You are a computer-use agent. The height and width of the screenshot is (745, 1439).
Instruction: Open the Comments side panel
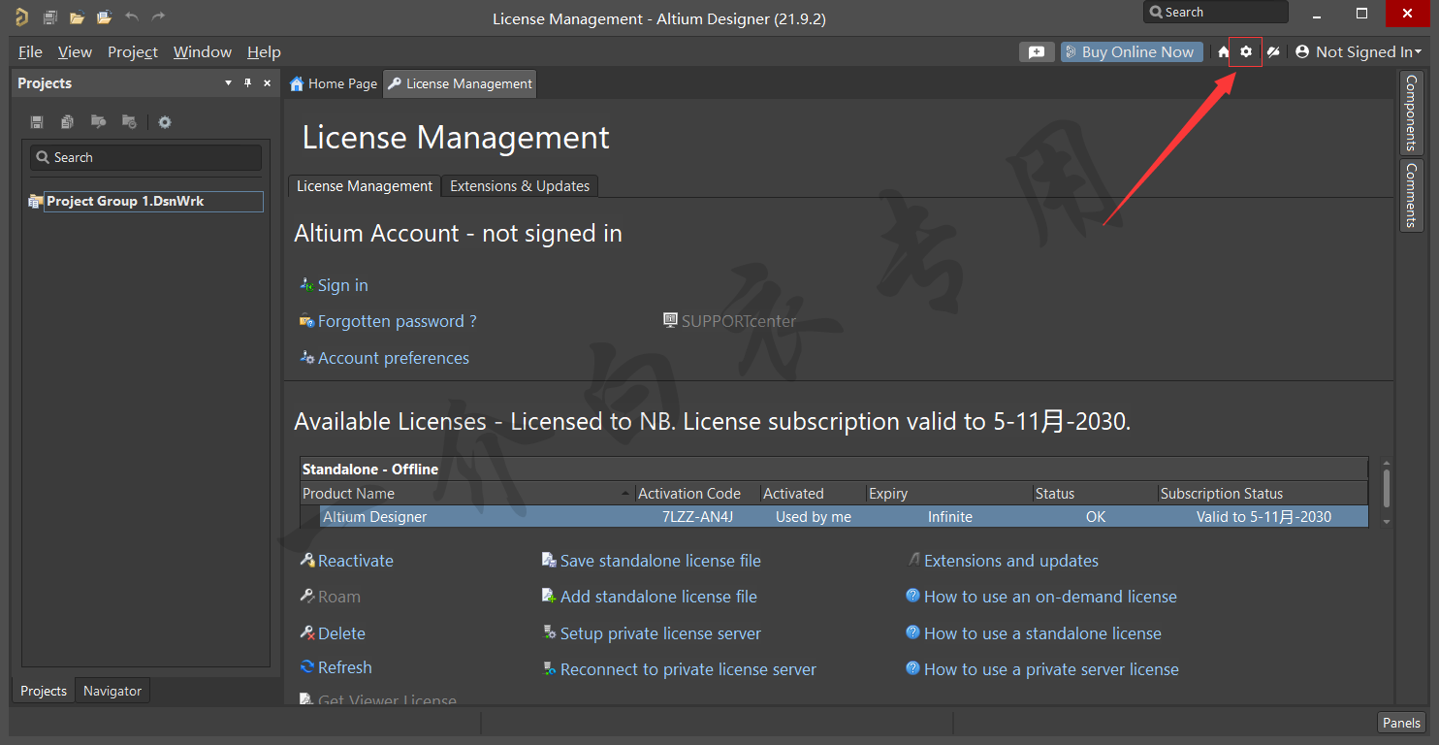[x=1411, y=195]
